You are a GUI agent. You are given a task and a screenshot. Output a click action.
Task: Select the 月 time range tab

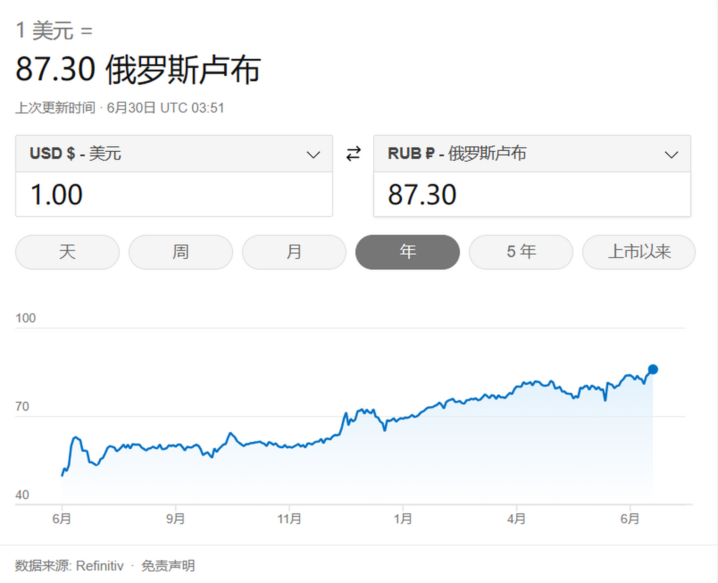(294, 252)
